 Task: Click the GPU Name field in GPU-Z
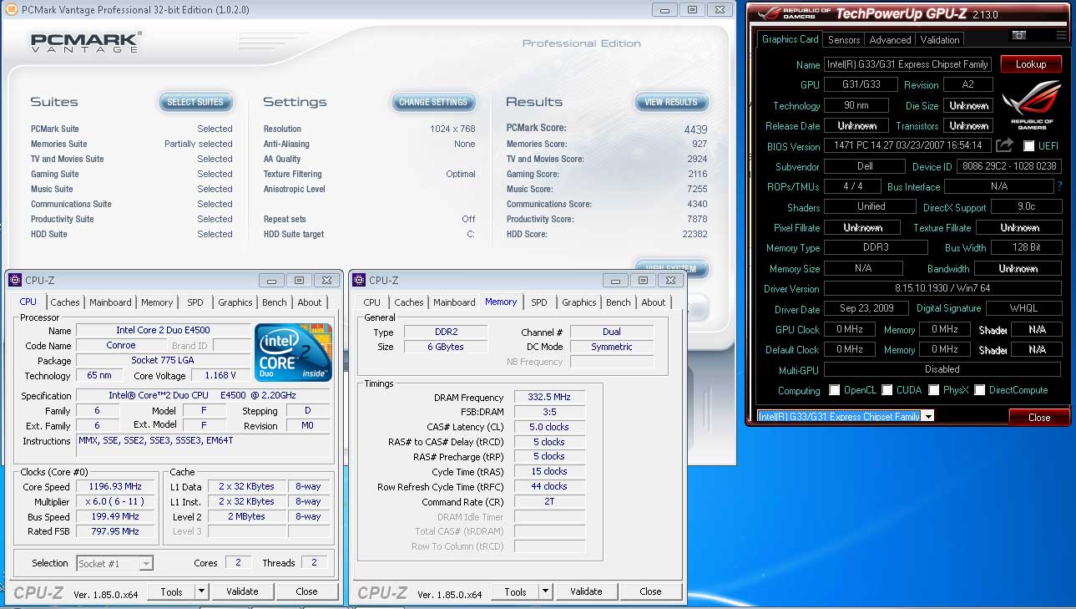[908, 64]
